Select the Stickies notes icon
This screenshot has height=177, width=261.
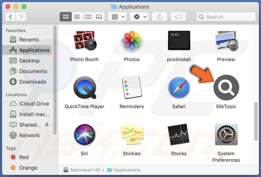(x=132, y=134)
